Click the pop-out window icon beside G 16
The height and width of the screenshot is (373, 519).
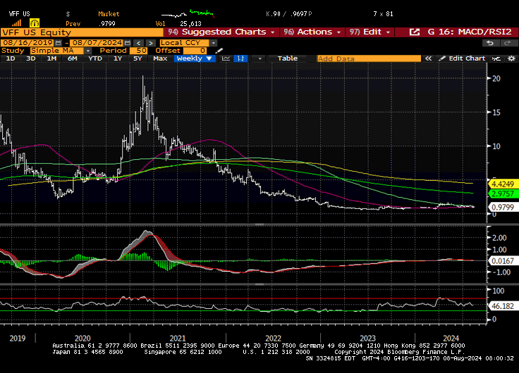point(415,32)
